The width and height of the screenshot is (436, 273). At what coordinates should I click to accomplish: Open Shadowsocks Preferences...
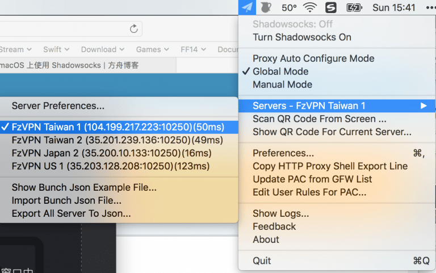click(337, 153)
